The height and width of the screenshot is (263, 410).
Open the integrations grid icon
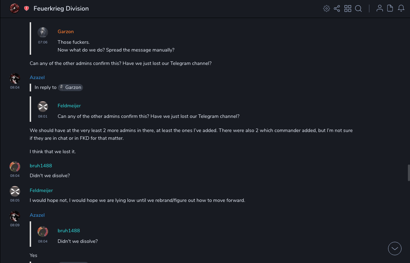point(348,8)
